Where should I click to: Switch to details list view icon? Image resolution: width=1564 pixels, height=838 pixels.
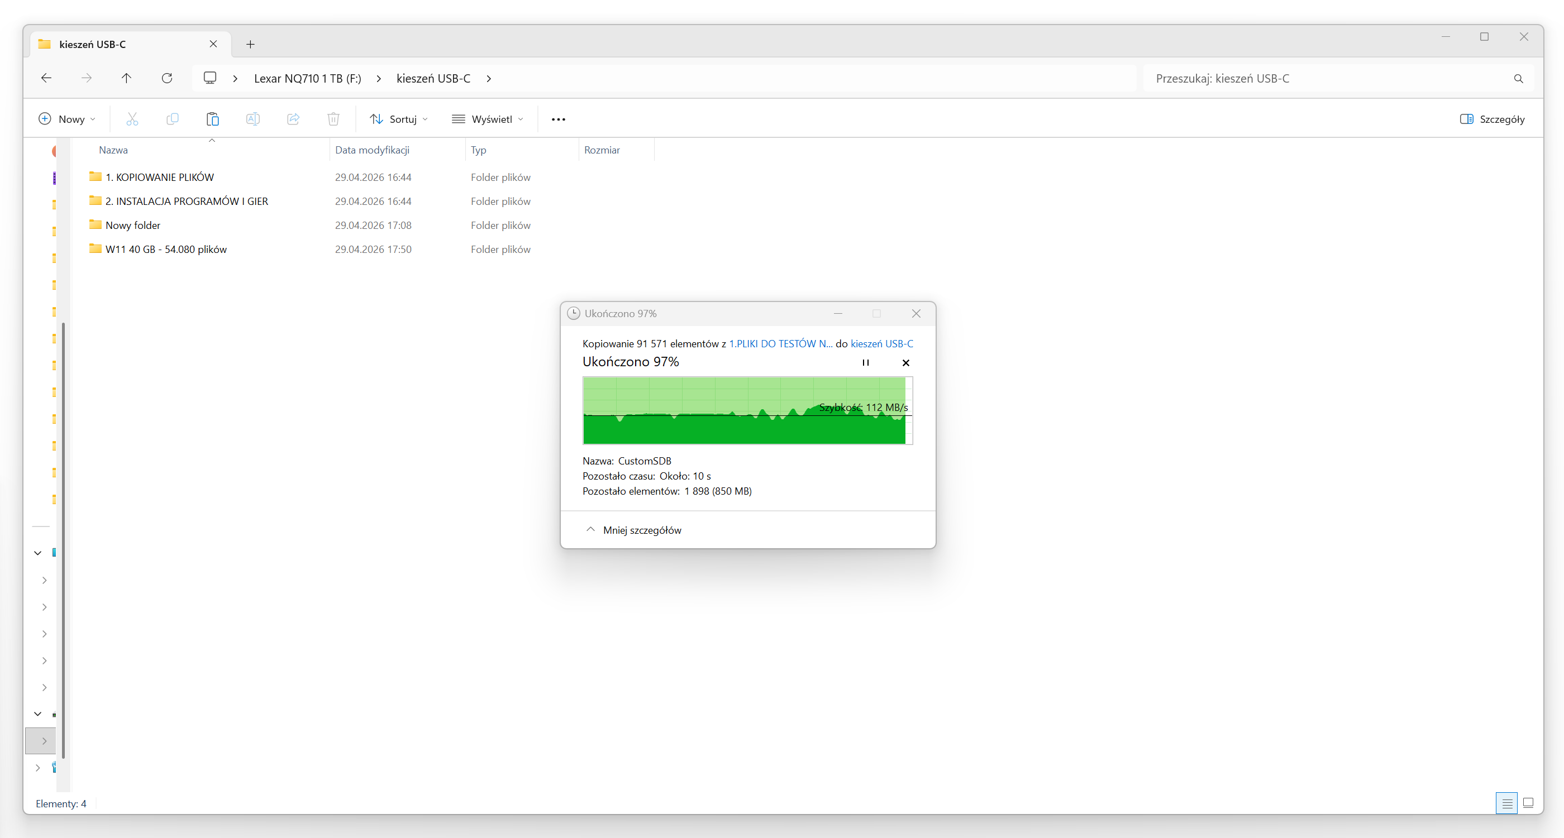coord(1506,803)
